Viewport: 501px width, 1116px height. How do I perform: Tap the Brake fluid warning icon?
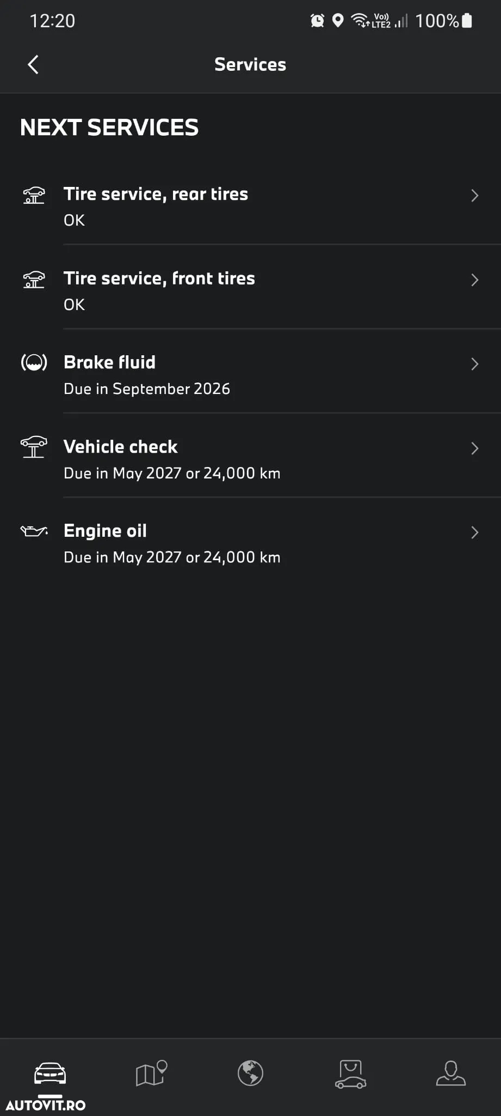(x=34, y=362)
